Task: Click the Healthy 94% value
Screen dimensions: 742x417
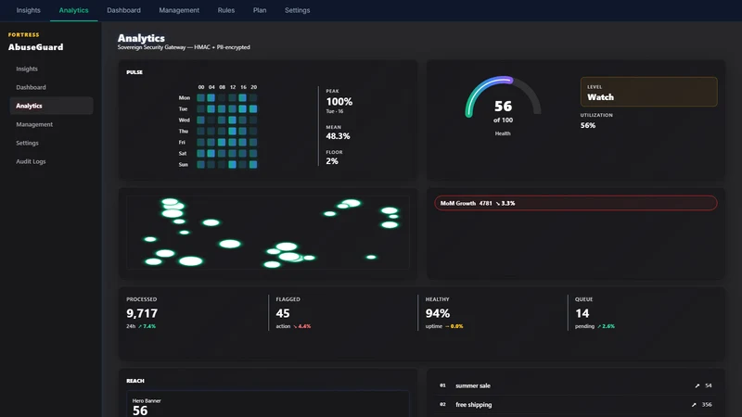Action: click(438, 313)
